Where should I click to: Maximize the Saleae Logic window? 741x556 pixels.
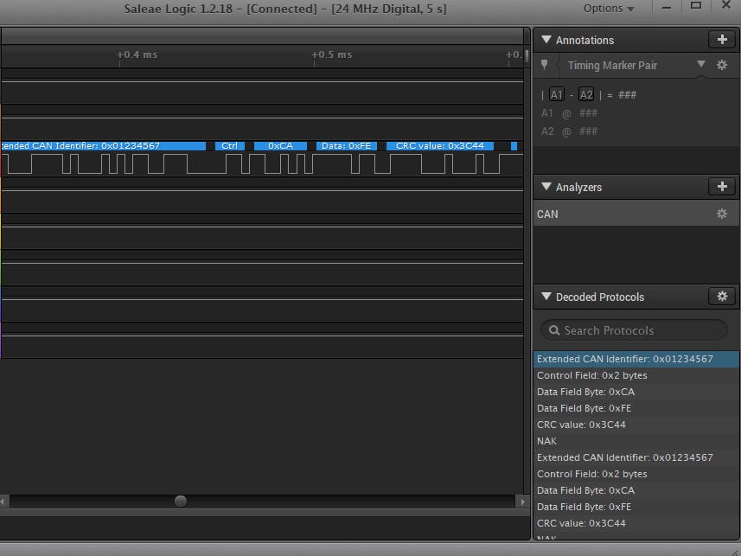696,6
